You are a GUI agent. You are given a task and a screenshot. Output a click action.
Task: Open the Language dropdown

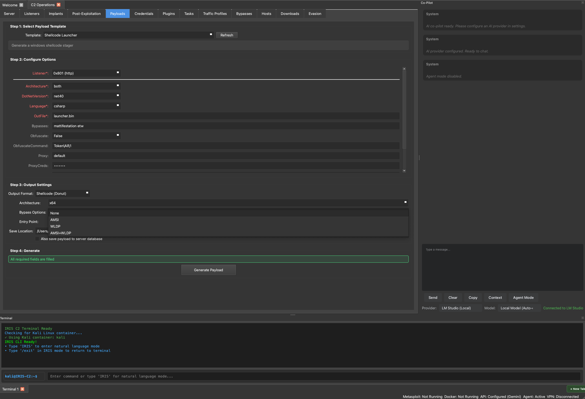pyautogui.click(x=86, y=106)
